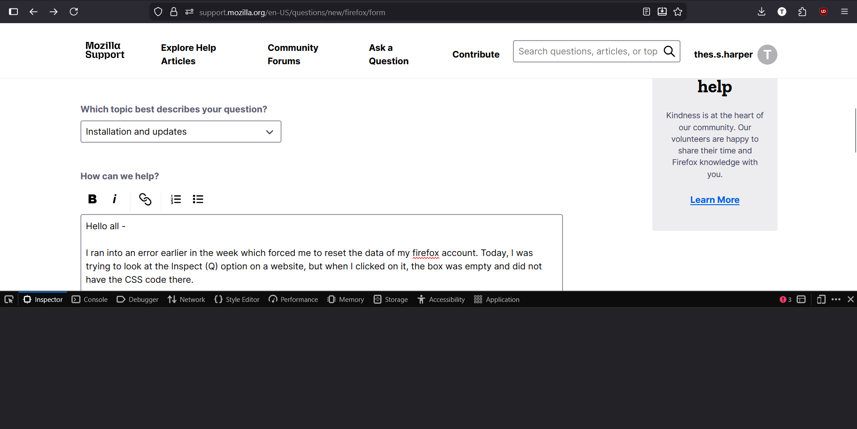Screen dimensions: 857x429
Task: Open the Memory tab
Action: (345, 299)
